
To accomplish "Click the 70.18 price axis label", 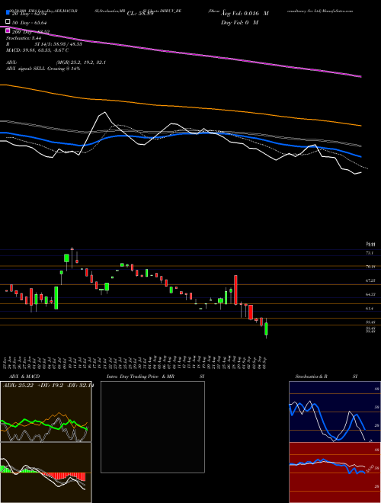I will pos(370,267).
